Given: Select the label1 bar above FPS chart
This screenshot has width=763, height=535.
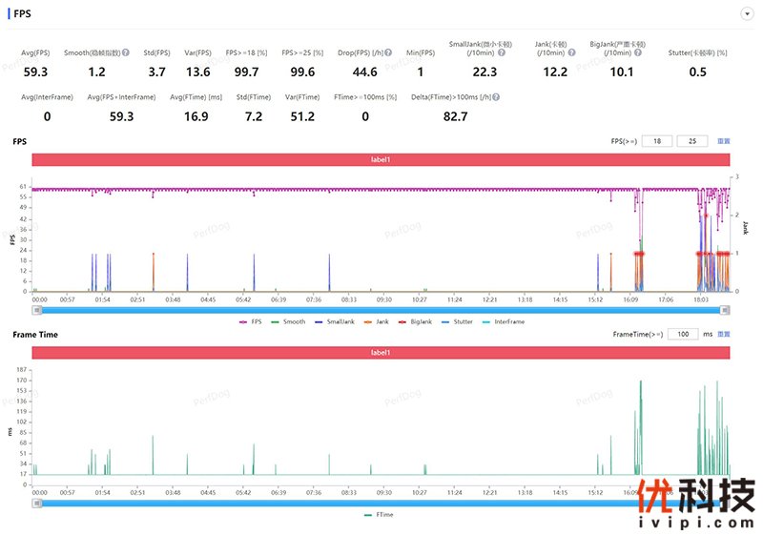Looking at the screenshot, I should 381,159.
